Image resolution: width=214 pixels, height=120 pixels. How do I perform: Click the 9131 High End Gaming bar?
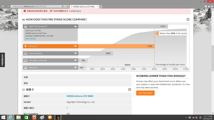pos(123,26)
